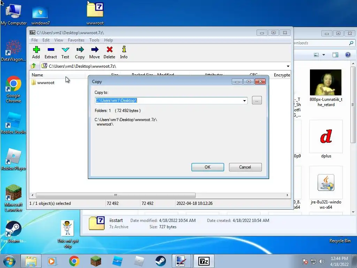
Task: Click the Test archive icon
Action: (x=65, y=52)
